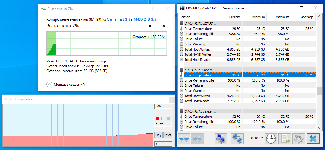Screen dimensions: 325x150
Task: Click the 29 °C average value
Action: coord(309,117)
